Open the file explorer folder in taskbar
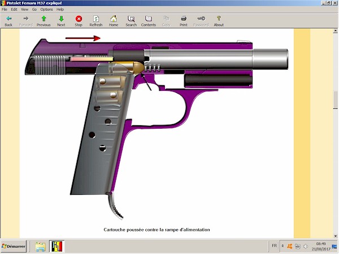Image resolution: width=339 pixels, height=254 pixels. (x=41, y=247)
